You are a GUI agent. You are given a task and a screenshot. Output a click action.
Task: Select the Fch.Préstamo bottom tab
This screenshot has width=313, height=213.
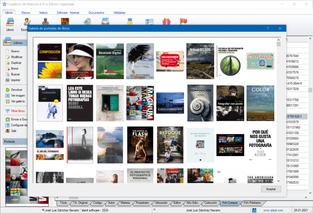[x=252, y=203]
